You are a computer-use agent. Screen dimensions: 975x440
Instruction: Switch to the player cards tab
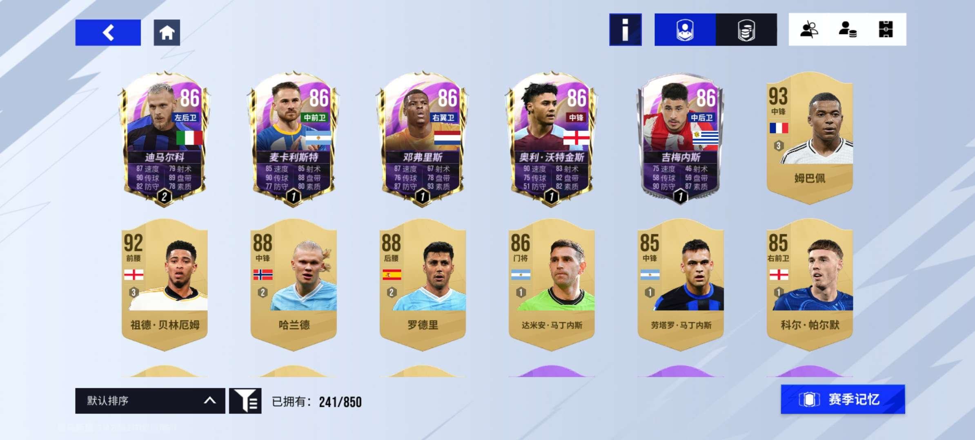(x=685, y=30)
